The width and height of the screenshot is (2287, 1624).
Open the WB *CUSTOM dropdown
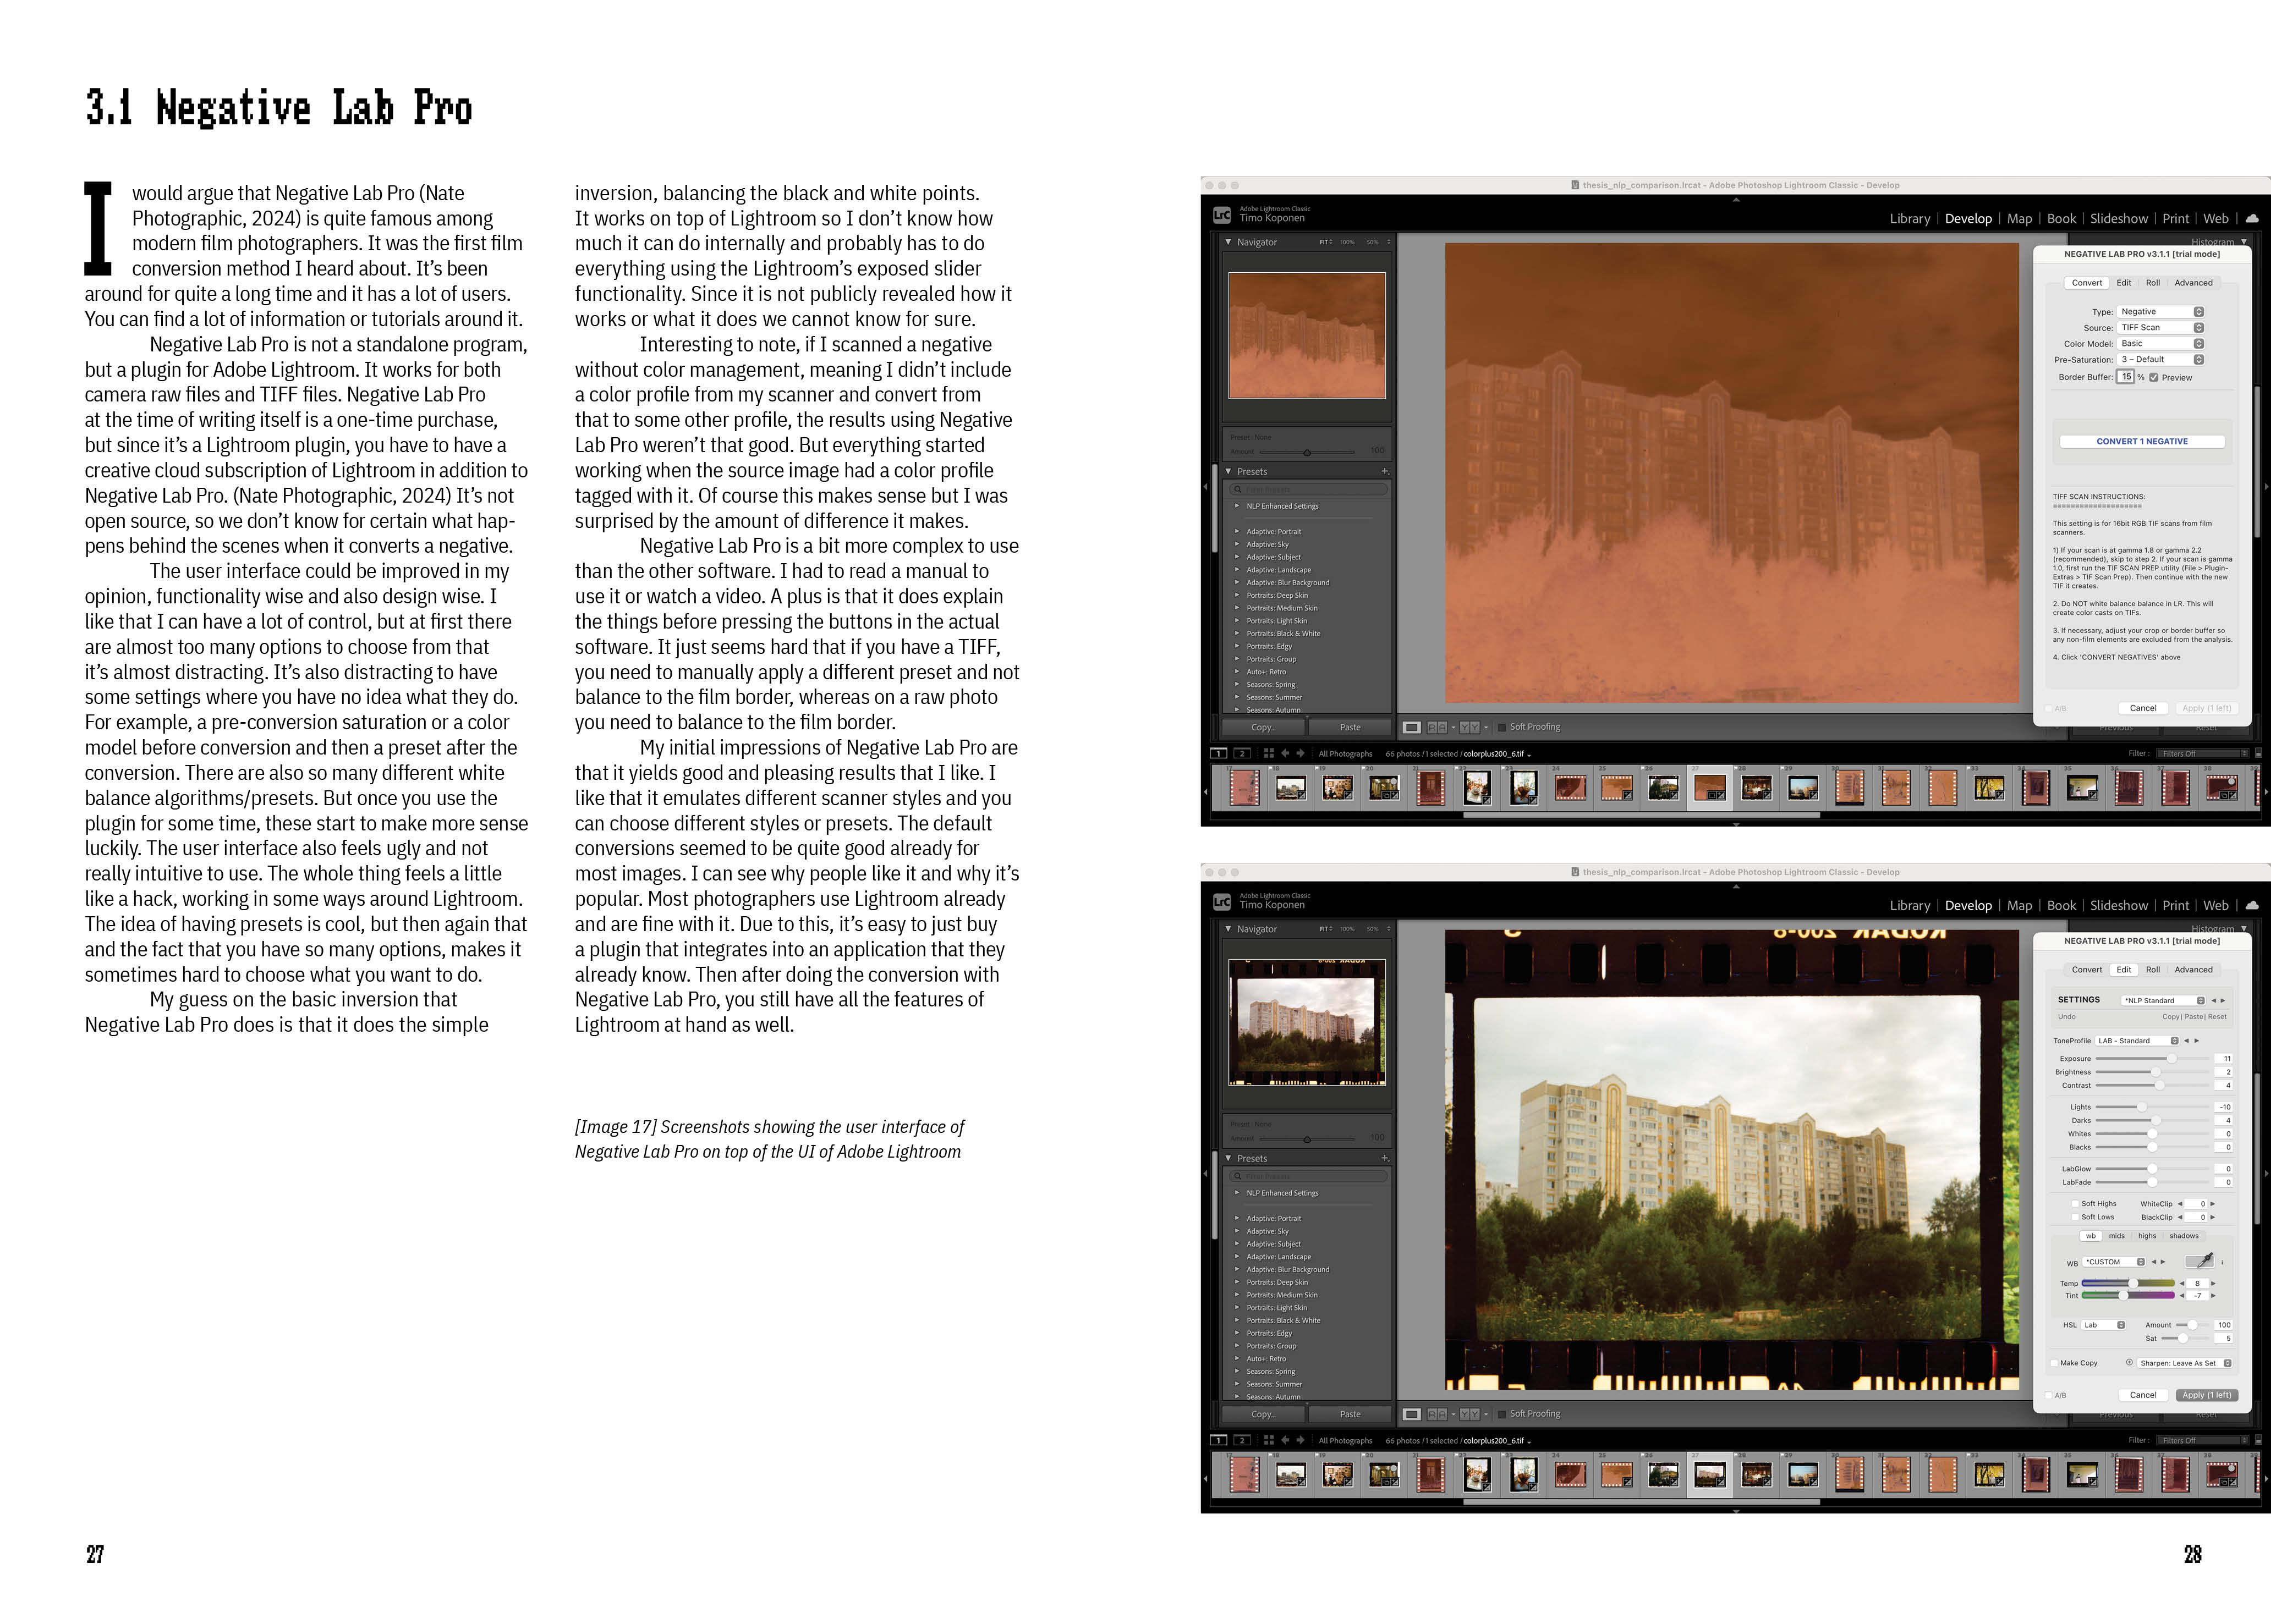[2114, 1262]
